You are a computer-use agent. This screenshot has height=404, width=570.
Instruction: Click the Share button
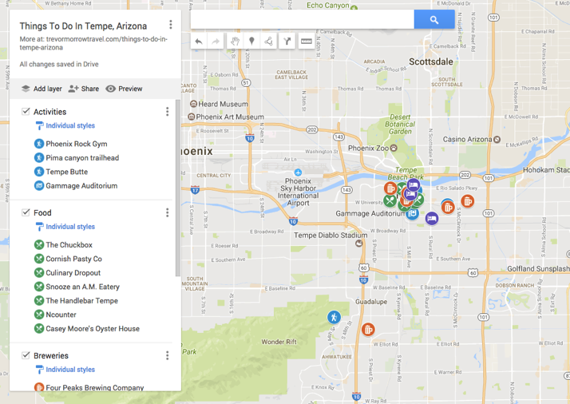tap(84, 89)
